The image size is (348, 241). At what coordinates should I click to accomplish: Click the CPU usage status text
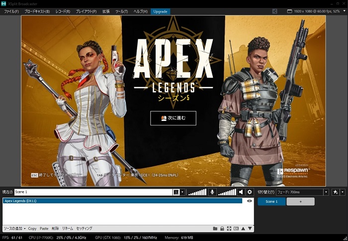pos(58,238)
